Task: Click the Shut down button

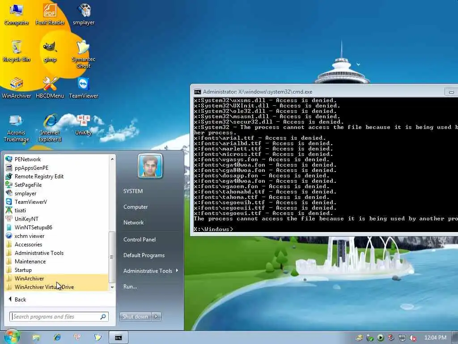Action: 135,317
